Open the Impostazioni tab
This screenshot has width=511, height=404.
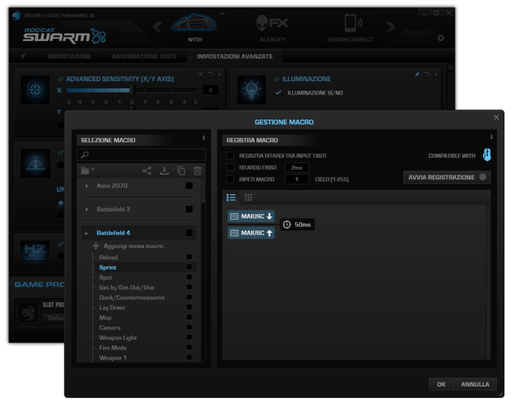point(69,56)
